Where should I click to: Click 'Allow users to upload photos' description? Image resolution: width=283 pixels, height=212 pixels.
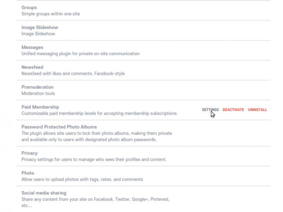click(82, 179)
